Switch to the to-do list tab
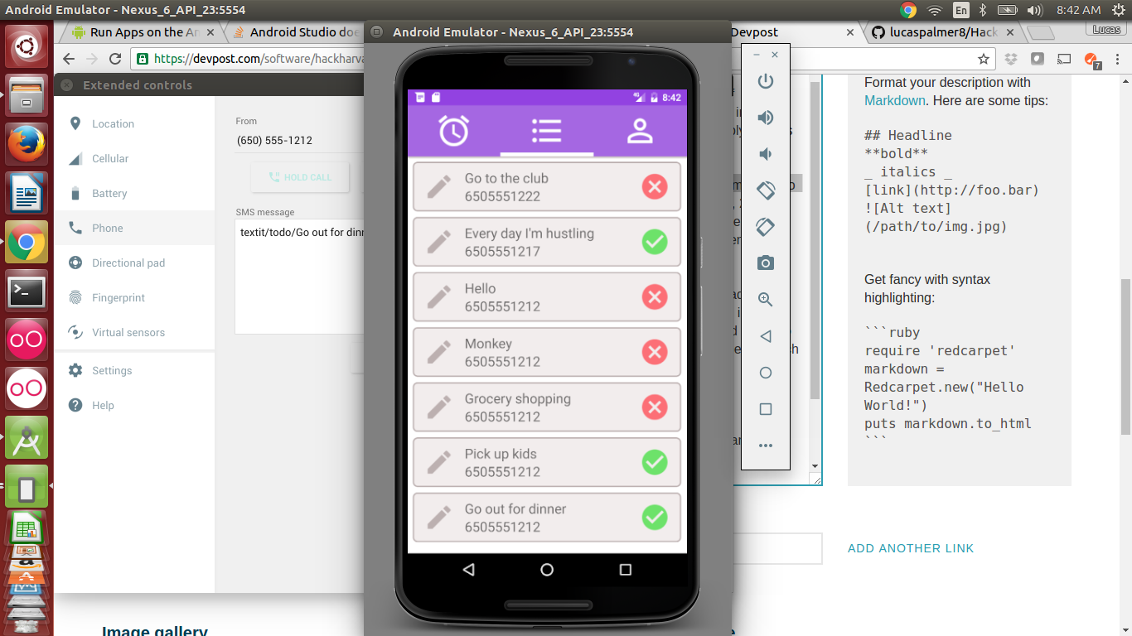The image size is (1132, 636). 547,131
